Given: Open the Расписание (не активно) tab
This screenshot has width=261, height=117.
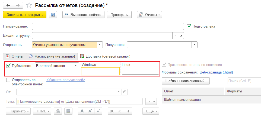Looking at the screenshot, I should click(52, 56).
